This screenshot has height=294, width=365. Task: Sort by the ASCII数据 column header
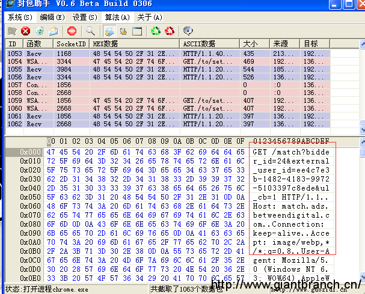pos(209,44)
